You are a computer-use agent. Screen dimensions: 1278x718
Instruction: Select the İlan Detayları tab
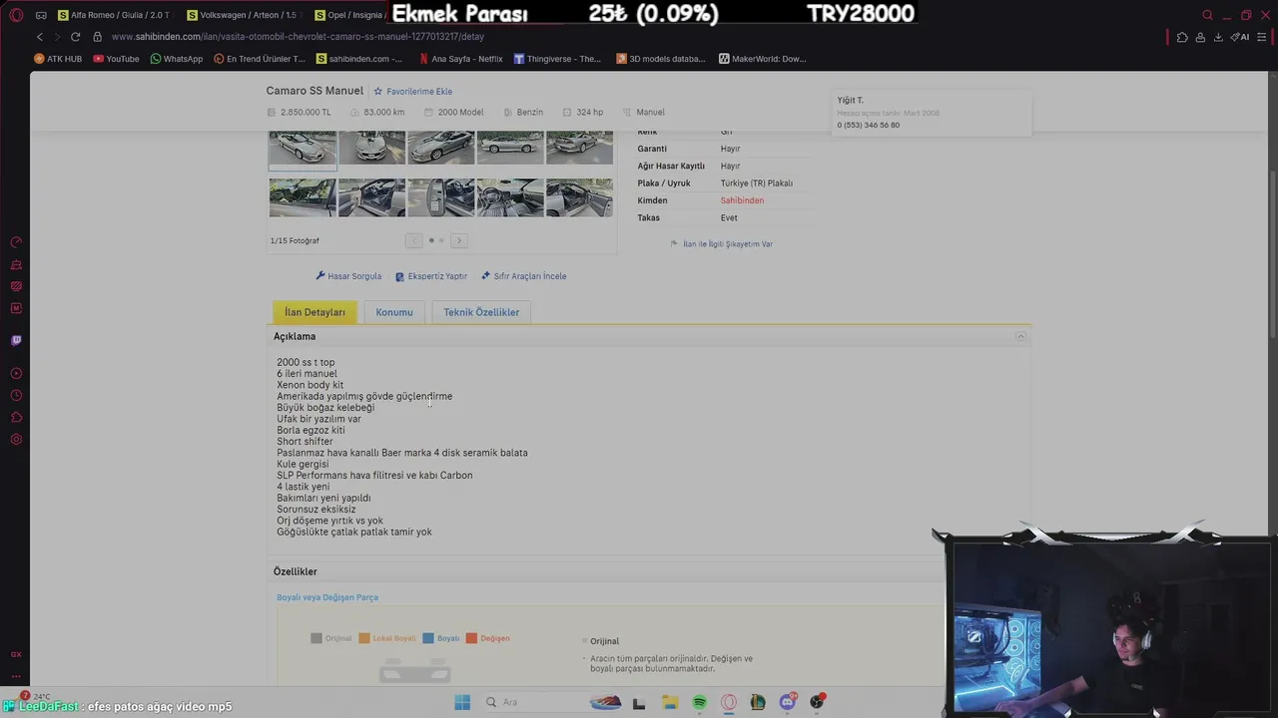pos(315,312)
